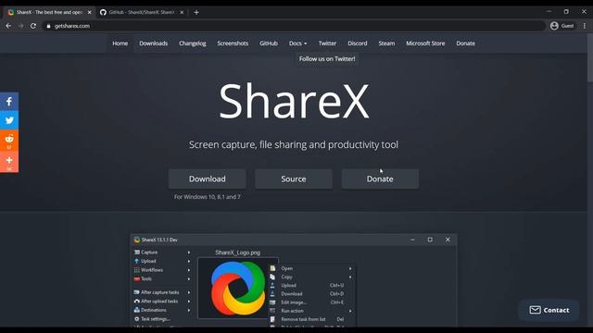Open Chrome three-dot menu
This screenshot has height=333, width=593.
coord(585,26)
